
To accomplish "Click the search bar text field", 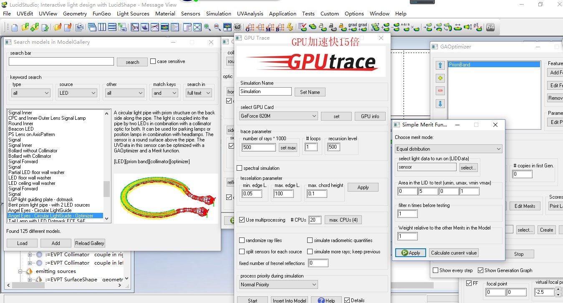I will click(x=61, y=61).
